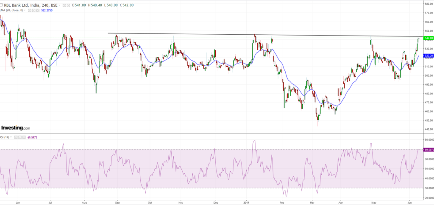Remove EMA indicator with its X icon
The image size is (434, 205).
[x=38, y=11]
